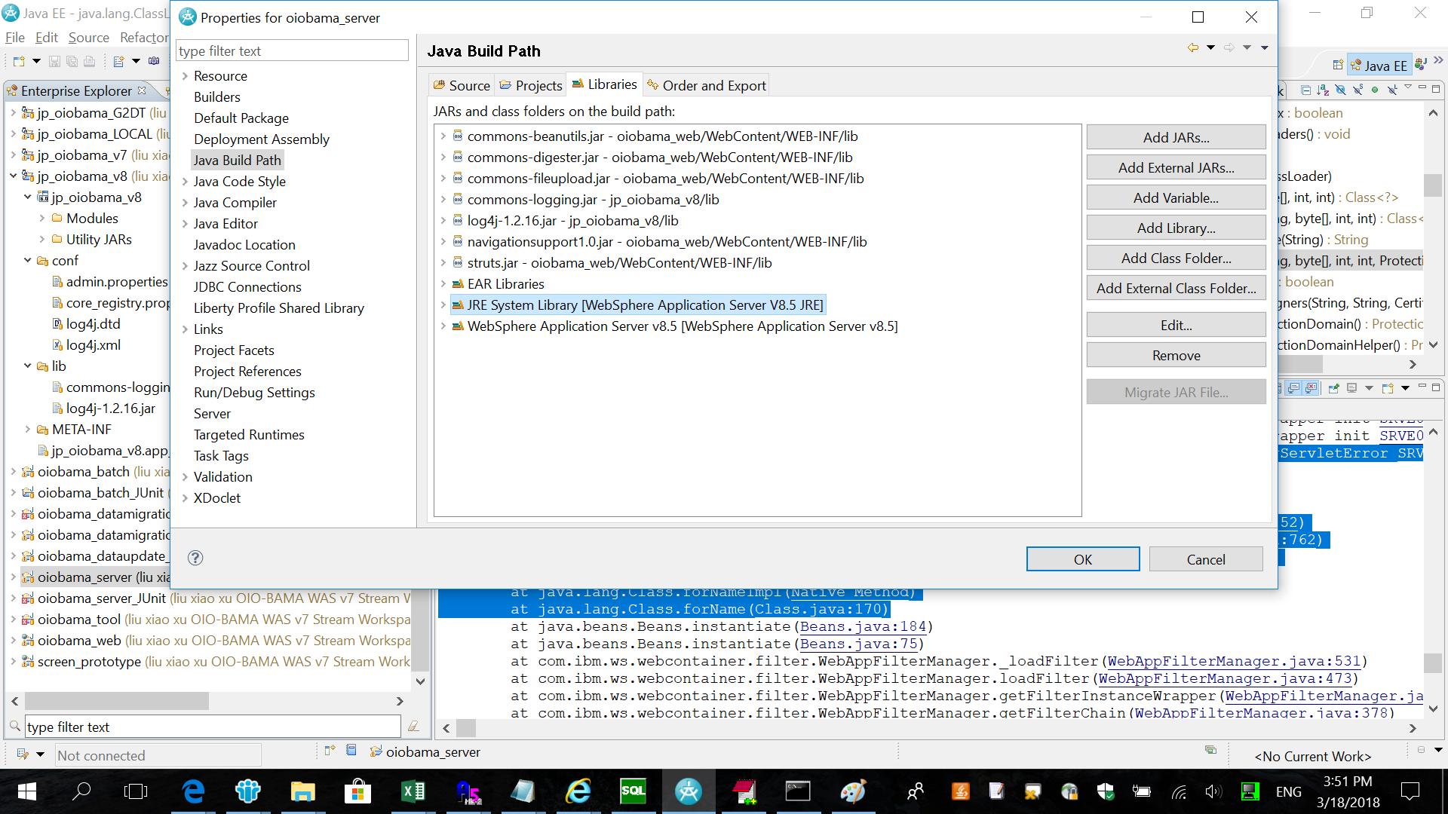1448x814 pixels.
Task: Expand the Java Code Style category
Action: coord(185,182)
